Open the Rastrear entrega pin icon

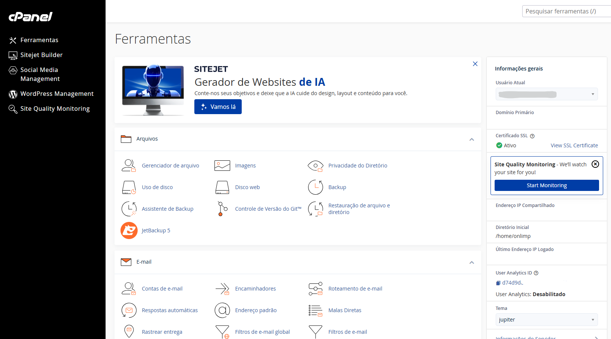[x=129, y=332]
